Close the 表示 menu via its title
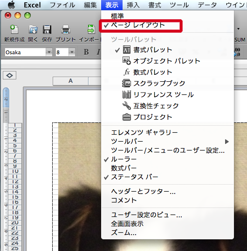This screenshot has width=247, height=251. (x=112, y=5)
